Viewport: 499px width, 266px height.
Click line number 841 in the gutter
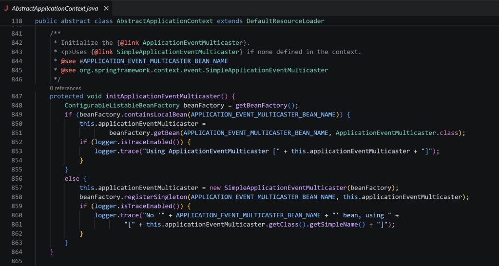pos(17,34)
